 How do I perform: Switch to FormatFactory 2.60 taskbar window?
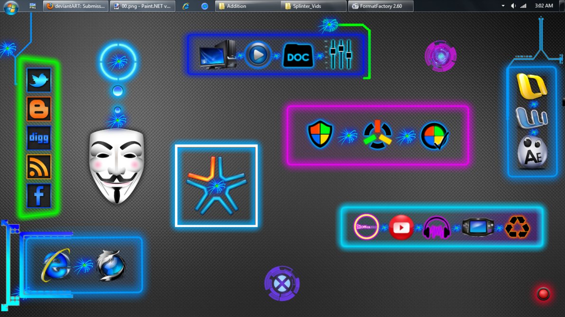click(381, 6)
